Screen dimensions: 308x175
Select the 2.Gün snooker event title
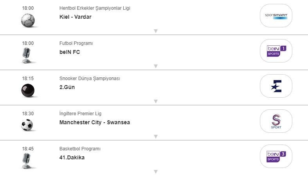pos(67,87)
